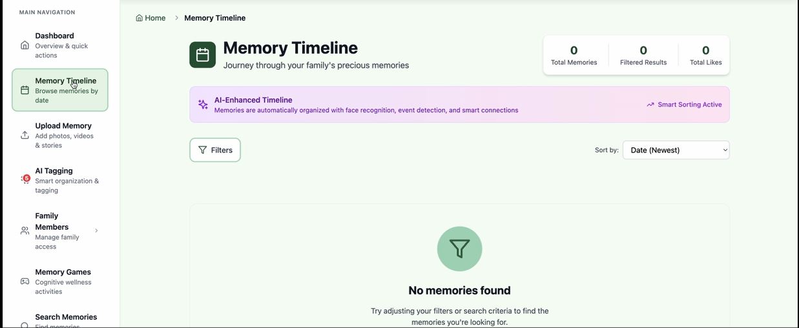This screenshot has height=328, width=799.
Task: Click the big funnel icon above No memories found
Action: [459, 249]
